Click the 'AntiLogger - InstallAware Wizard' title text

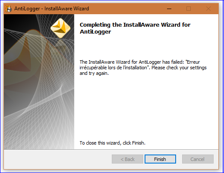coord(51,9)
